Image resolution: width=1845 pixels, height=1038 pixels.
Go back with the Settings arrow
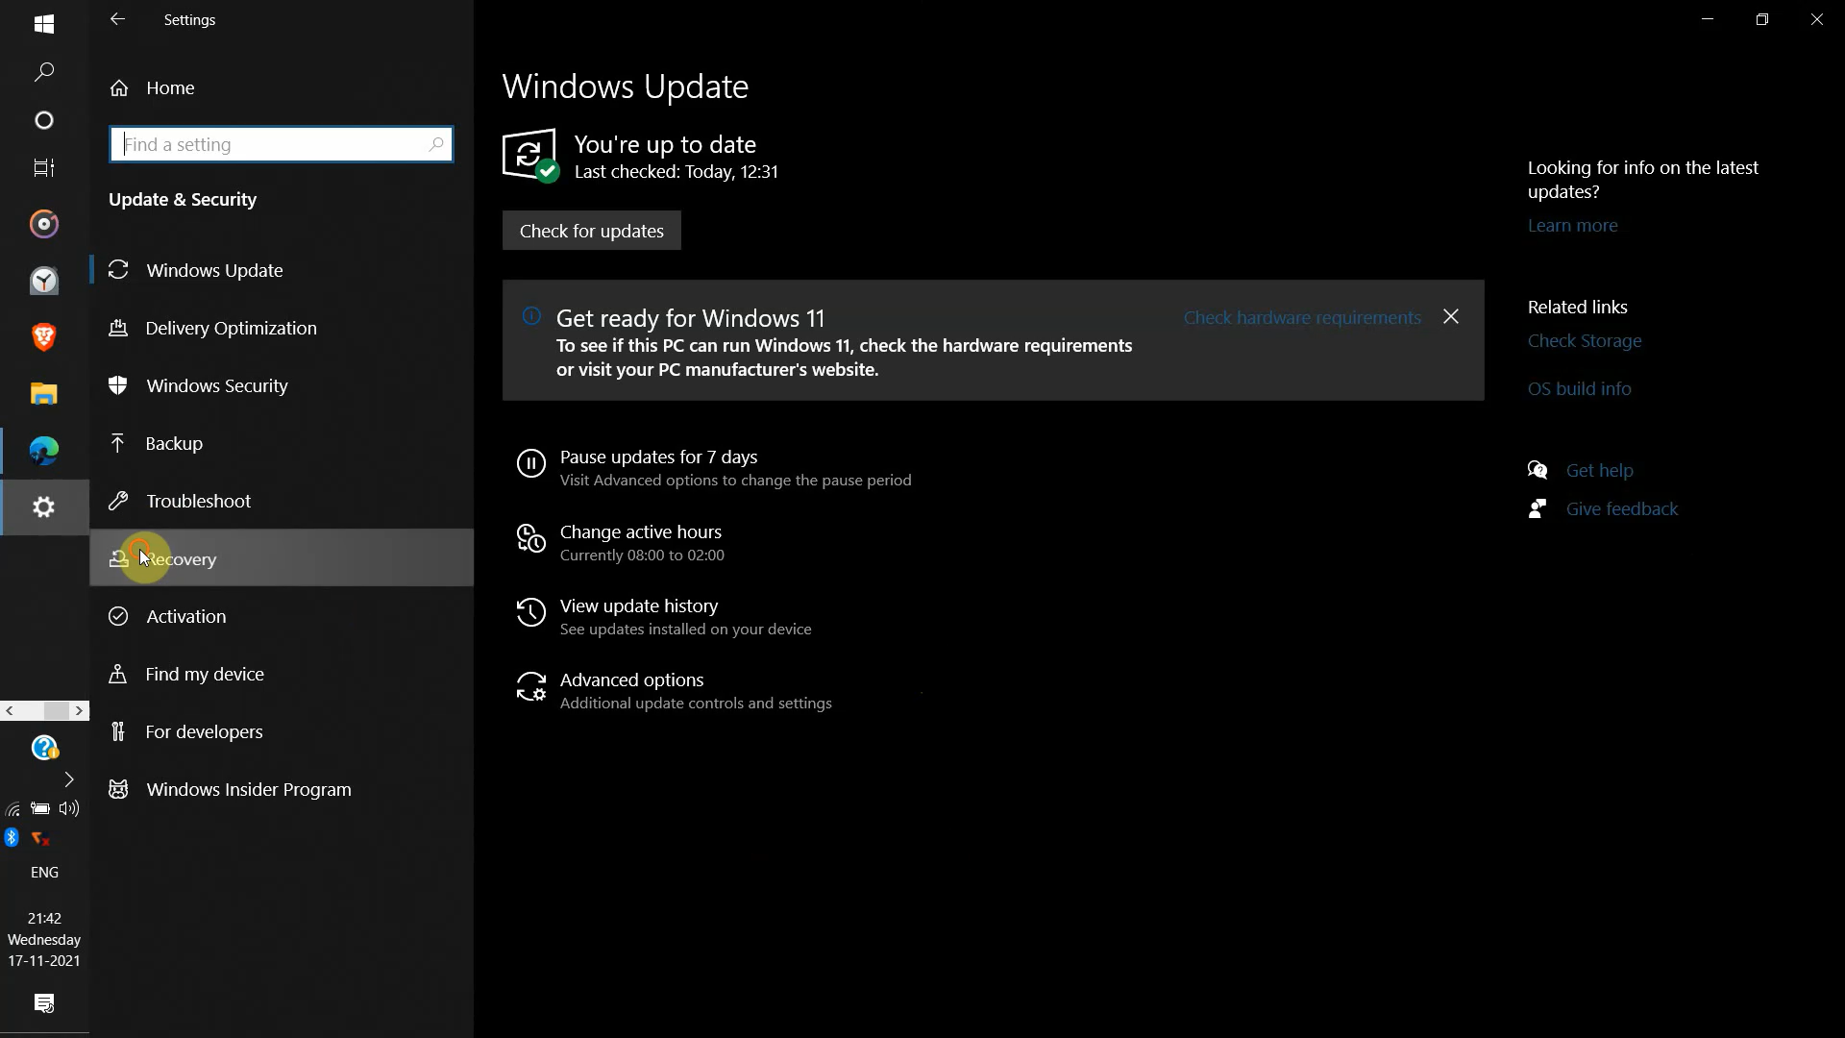click(x=117, y=19)
